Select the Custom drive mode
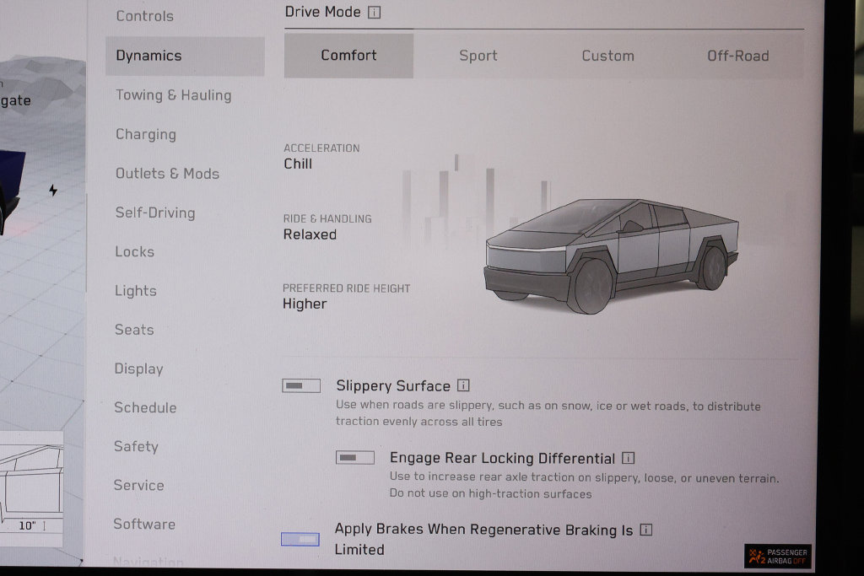This screenshot has height=576, width=864. 607,56
